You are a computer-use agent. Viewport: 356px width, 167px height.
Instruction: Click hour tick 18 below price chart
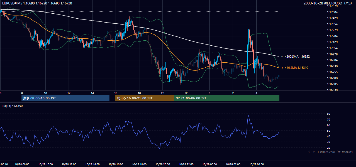[139, 93]
